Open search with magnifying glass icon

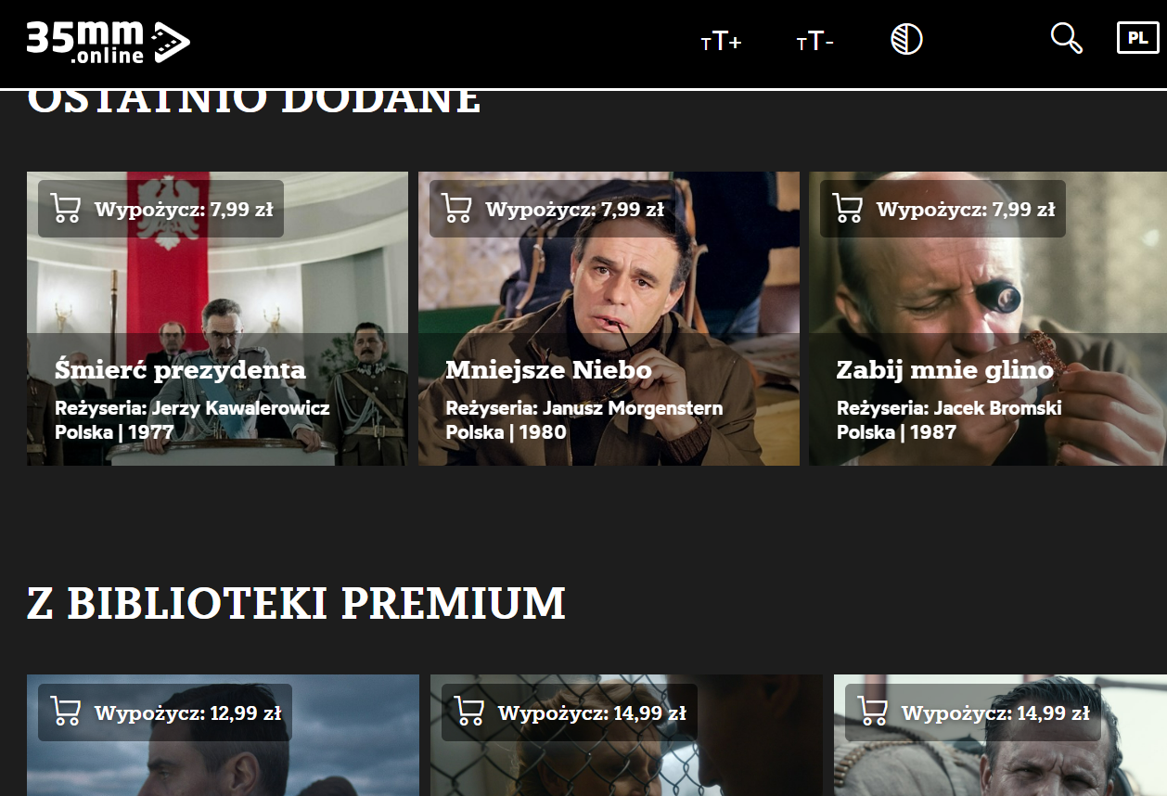point(1067,38)
